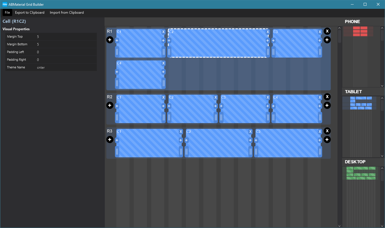Screen dimensions: 385x228
Task: Click the down arrow of the PHONE panel scrollbar
Action: (x=382, y=85)
